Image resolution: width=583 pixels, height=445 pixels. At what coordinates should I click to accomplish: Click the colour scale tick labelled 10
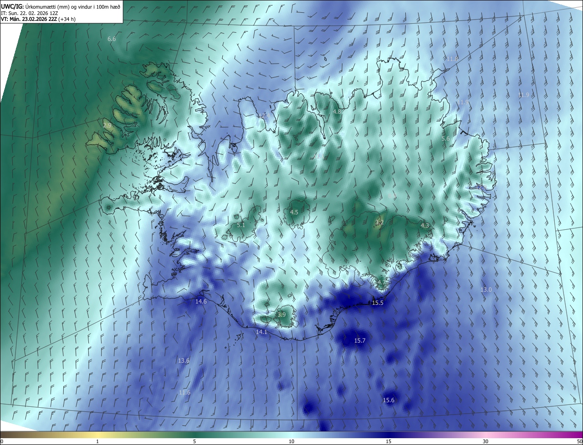[x=291, y=442]
